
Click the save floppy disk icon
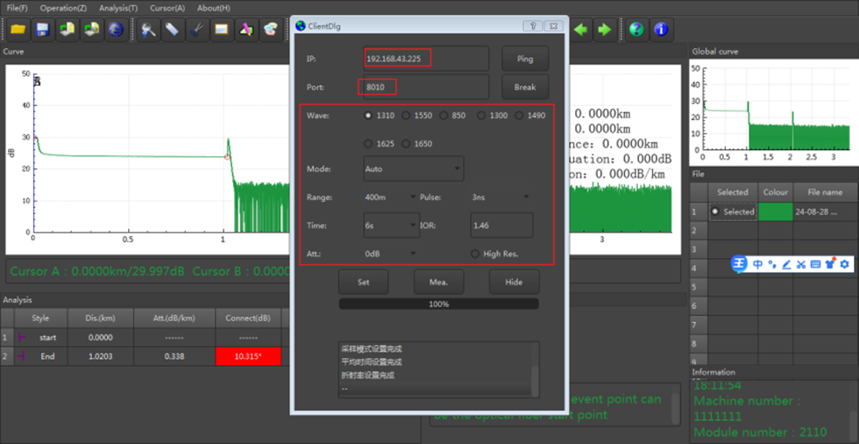(41, 30)
